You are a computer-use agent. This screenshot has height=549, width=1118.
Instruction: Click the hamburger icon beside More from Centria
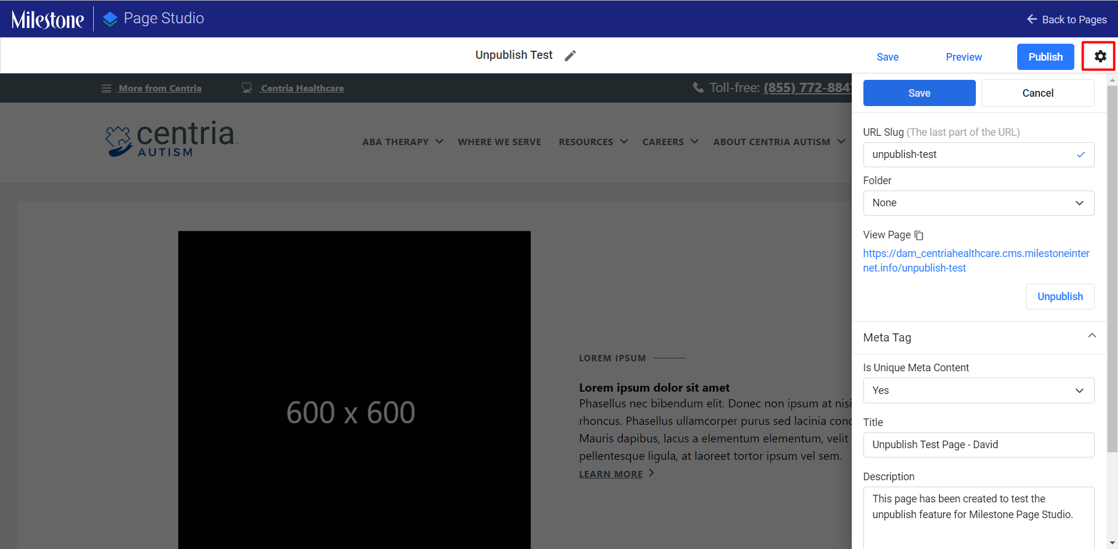tap(106, 89)
